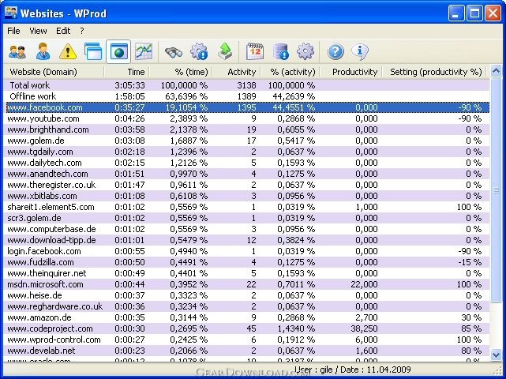Click the 22,000 productivity value

[364, 284]
